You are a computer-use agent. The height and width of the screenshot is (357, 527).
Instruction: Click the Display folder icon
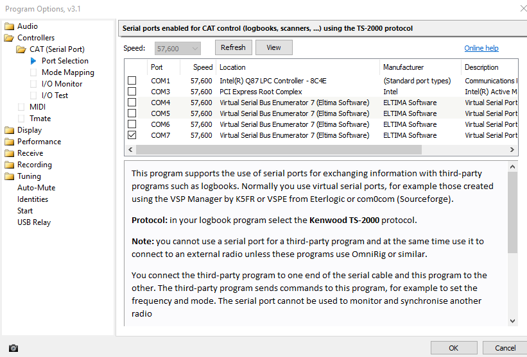tap(9, 130)
